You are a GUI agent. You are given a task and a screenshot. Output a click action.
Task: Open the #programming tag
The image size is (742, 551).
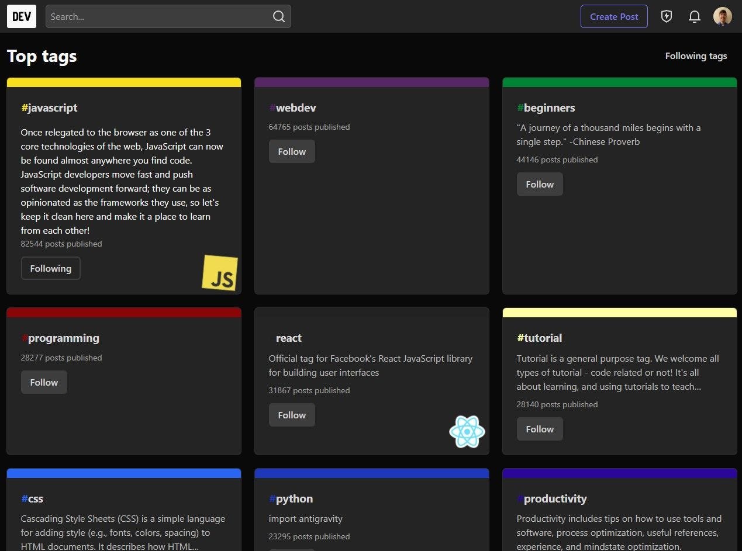pyautogui.click(x=60, y=338)
